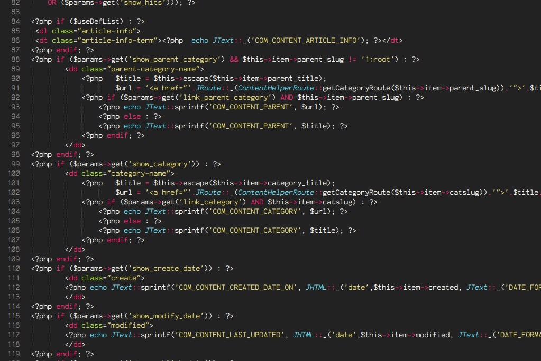This screenshot has width=541, height=361.
Task: Click 'ContentHelperRoute' on line 91
Action: 276,88
